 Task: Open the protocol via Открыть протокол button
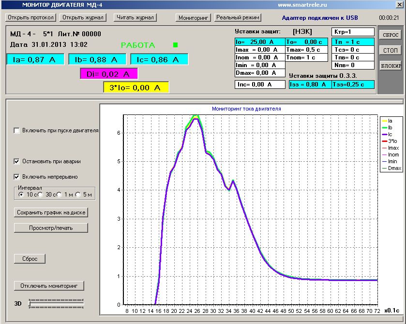[x=30, y=17]
